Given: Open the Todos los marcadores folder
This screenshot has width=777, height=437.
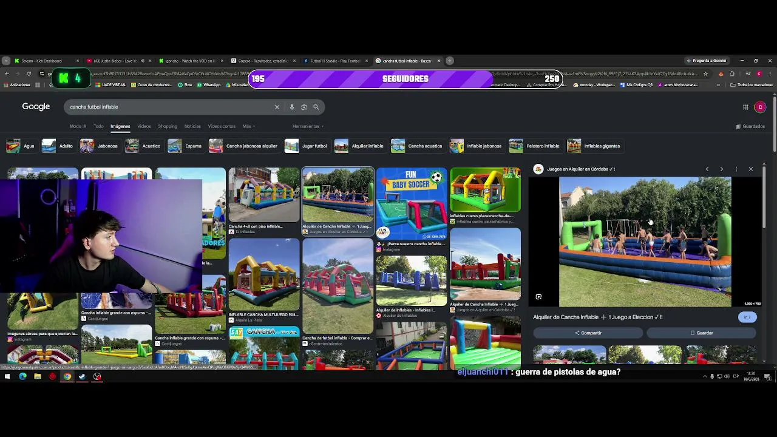Looking at the screenshot, I should click(x=753, y=85).
